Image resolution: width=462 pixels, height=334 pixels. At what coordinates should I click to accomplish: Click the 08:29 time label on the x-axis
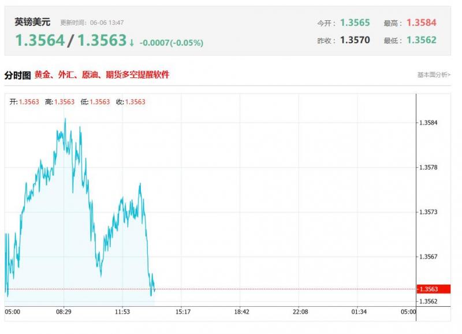click(x=64, y=312)
